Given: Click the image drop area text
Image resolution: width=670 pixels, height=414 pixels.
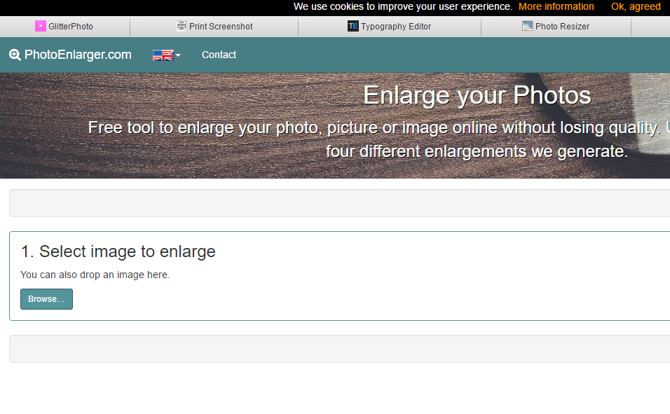Looking at the screenshot, I should click(x=95, y=275).
